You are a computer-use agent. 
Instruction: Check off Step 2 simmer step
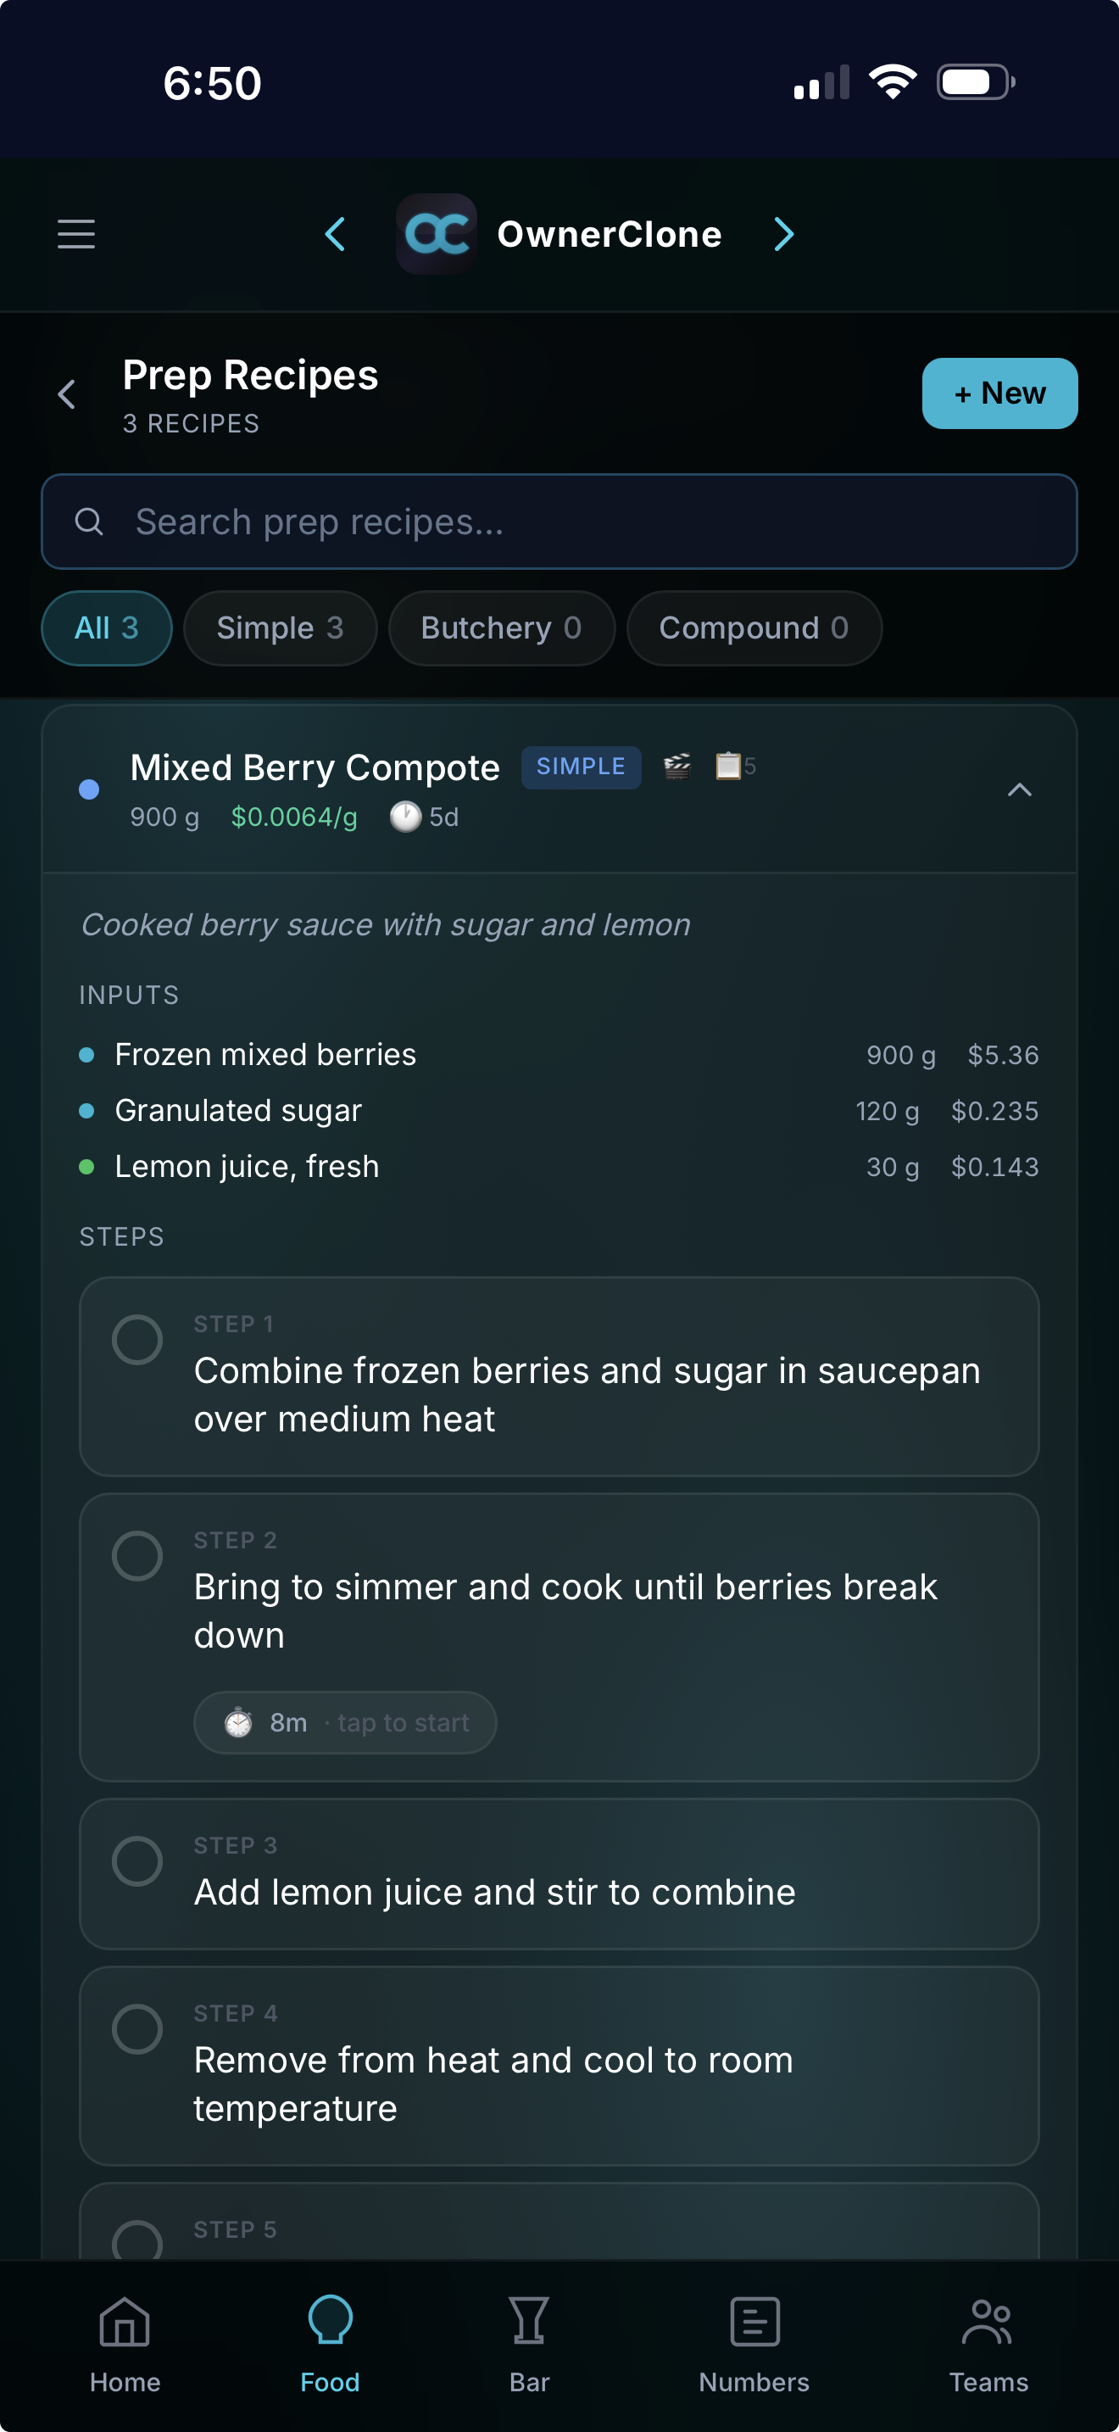click(137, 1556)
